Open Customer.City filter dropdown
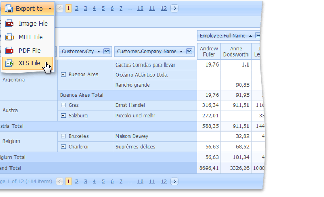 [106, 51]
